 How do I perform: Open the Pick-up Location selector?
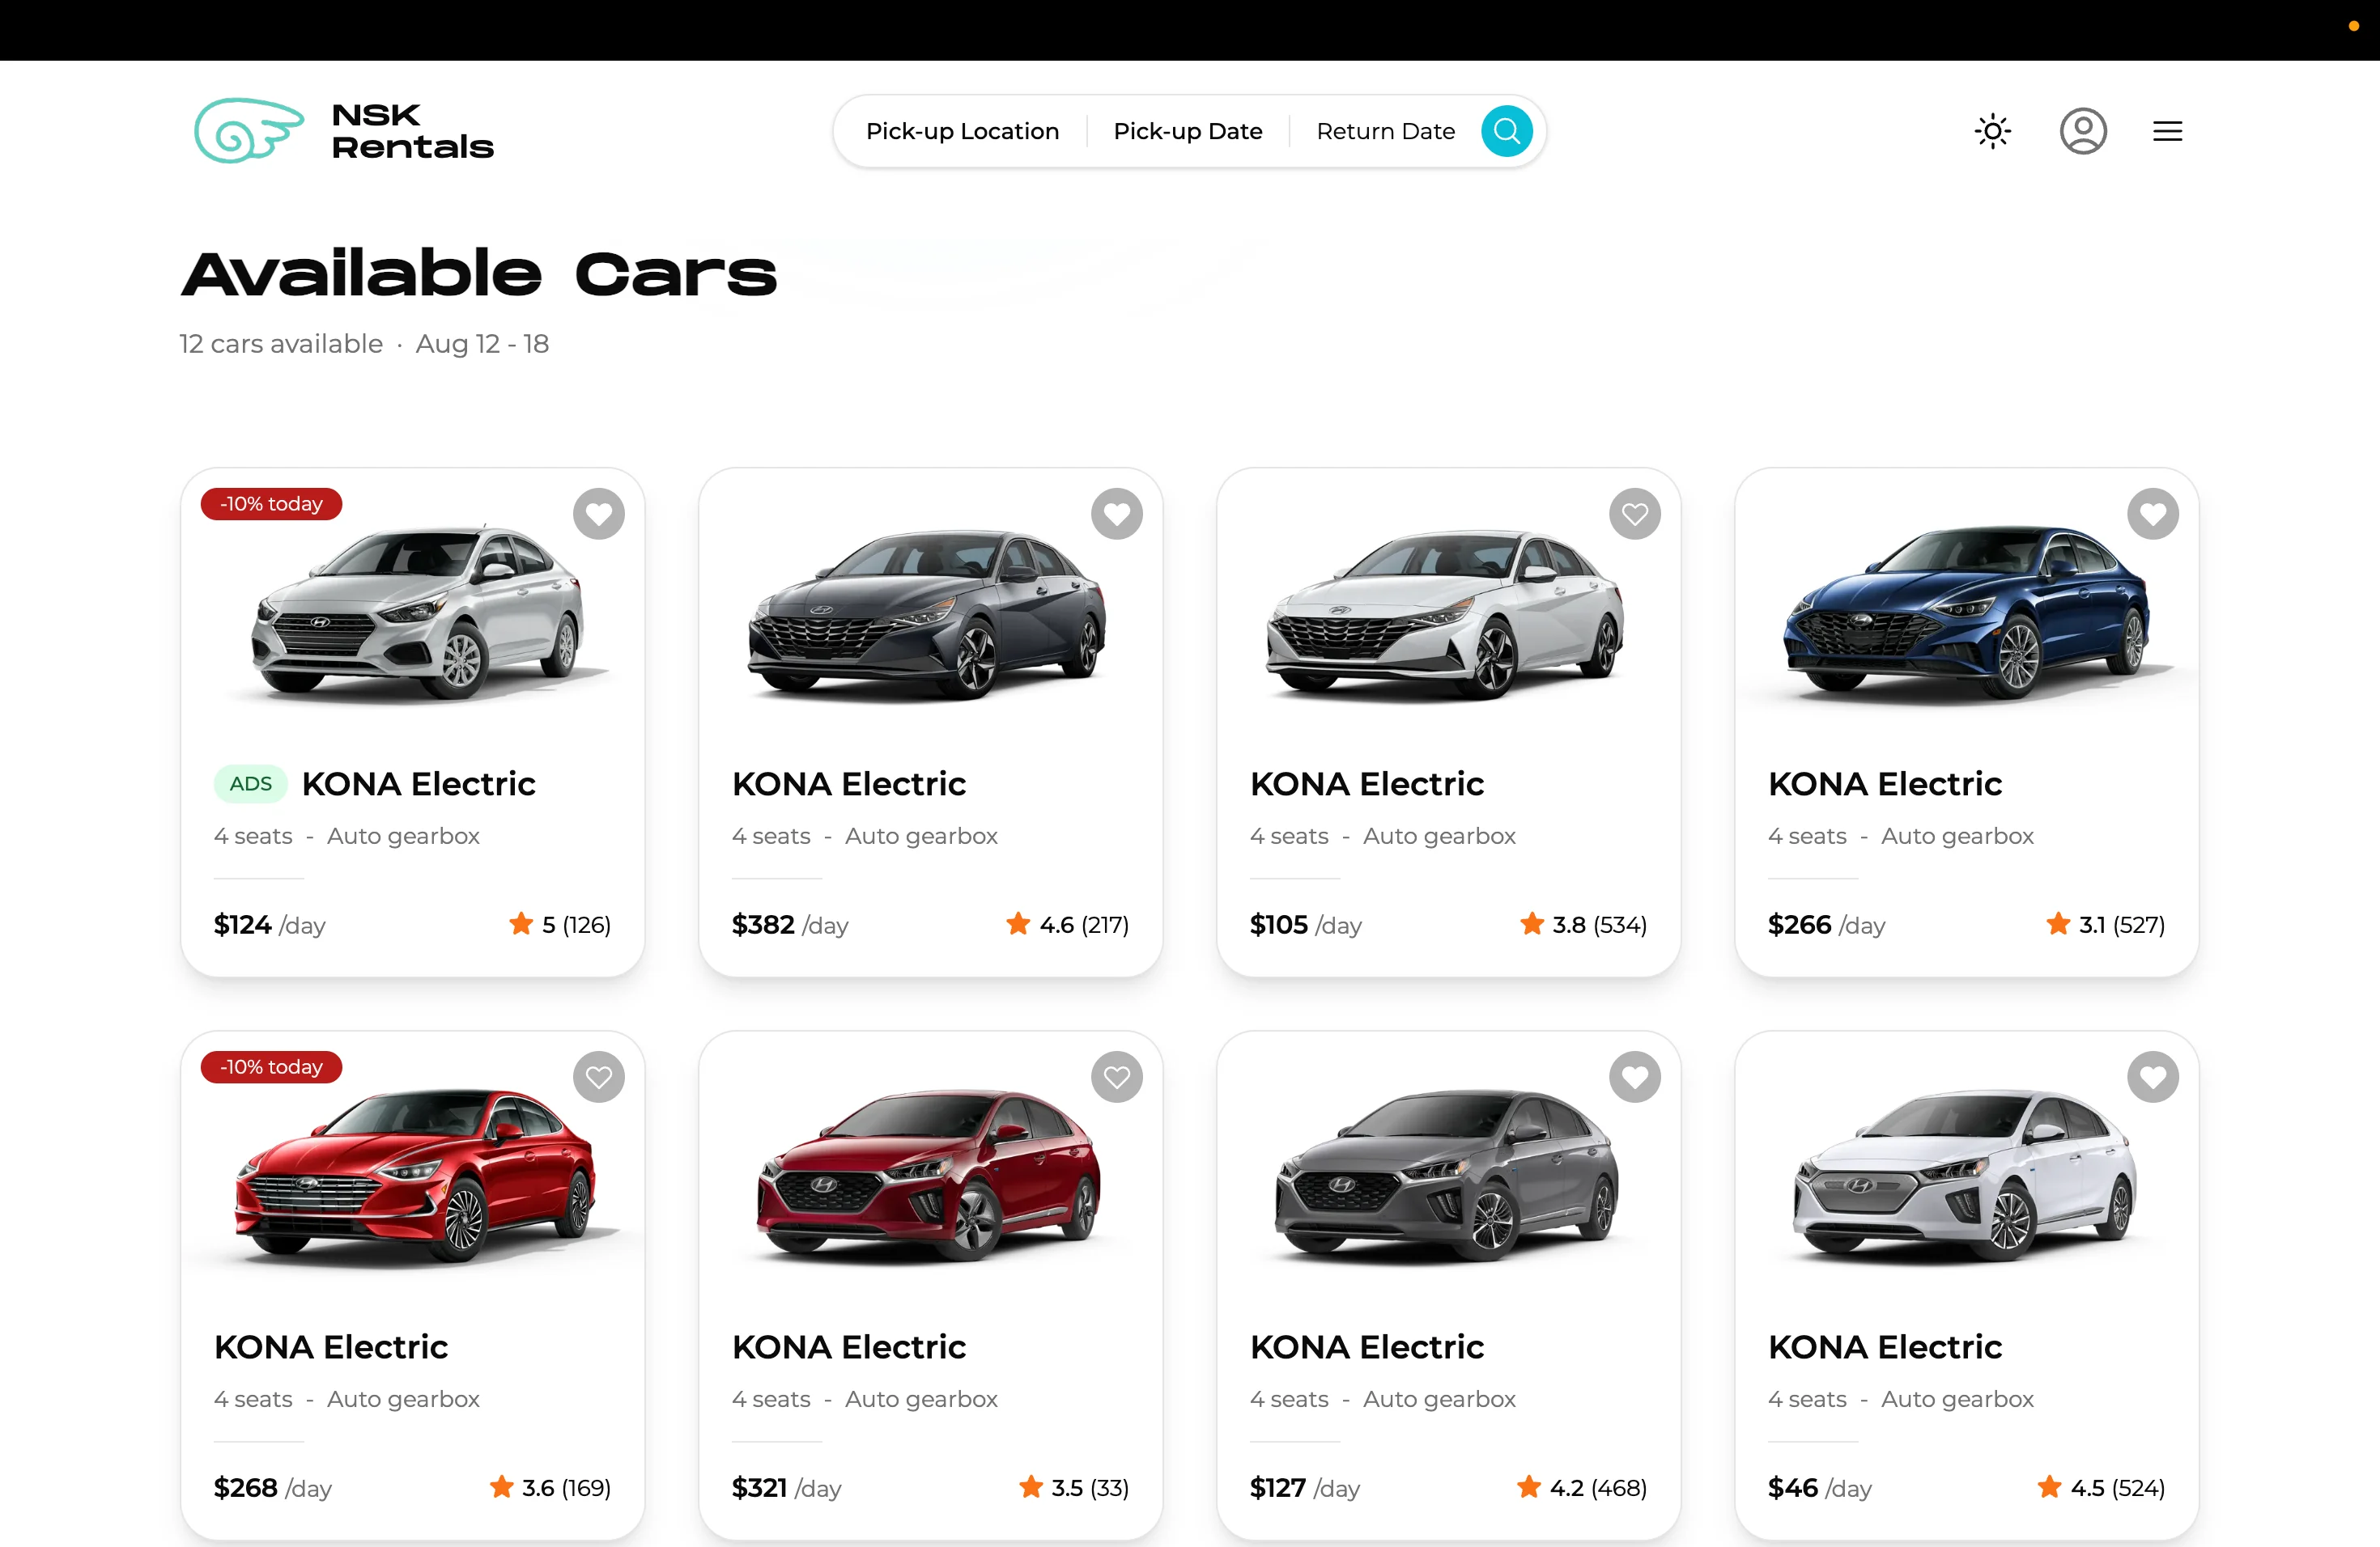pos(962,131)
